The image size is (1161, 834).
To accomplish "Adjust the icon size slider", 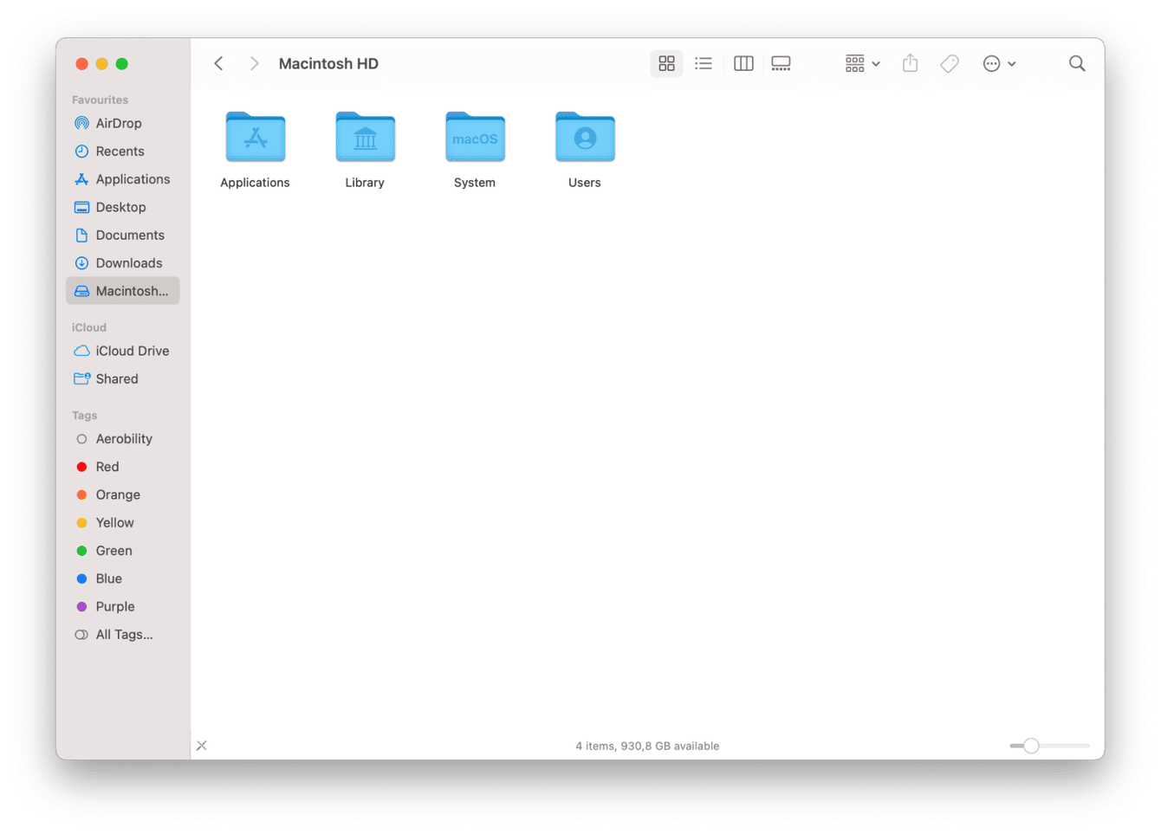I will point(1029,745).
